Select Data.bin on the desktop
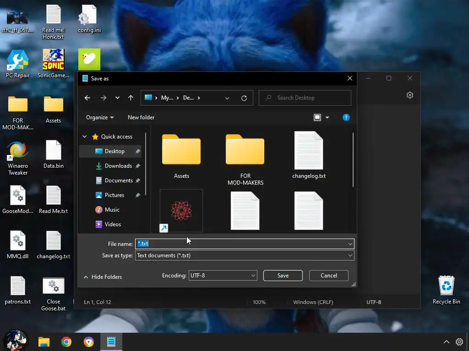This screenshot has height=351, width=469. [x=53, y=154]
